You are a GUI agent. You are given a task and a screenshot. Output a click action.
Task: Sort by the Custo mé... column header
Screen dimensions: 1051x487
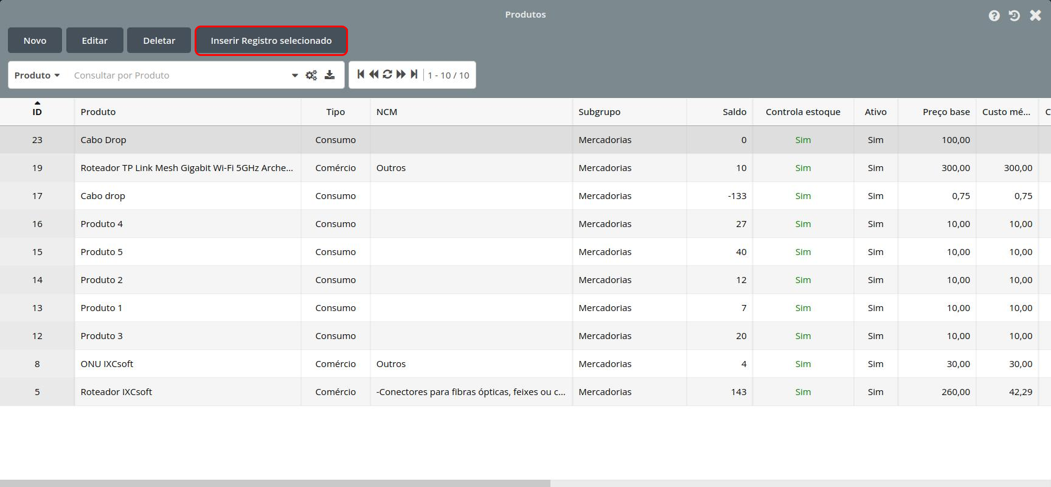pos(1007,112)
